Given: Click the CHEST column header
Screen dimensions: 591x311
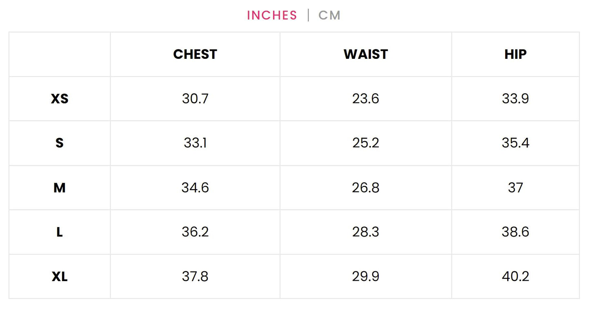Looking at the screenshot, I should tap(195, 54).
